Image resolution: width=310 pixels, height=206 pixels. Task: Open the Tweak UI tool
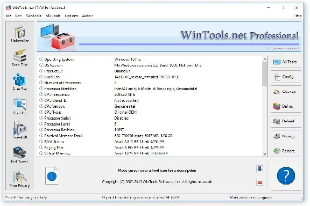(19, 130)
